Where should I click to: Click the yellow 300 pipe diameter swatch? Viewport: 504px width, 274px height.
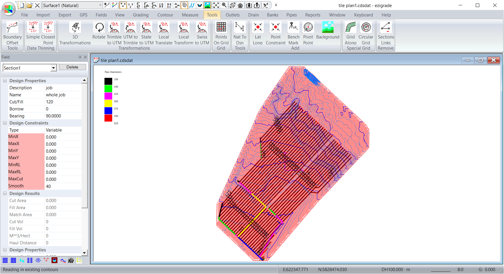[108, 103]
